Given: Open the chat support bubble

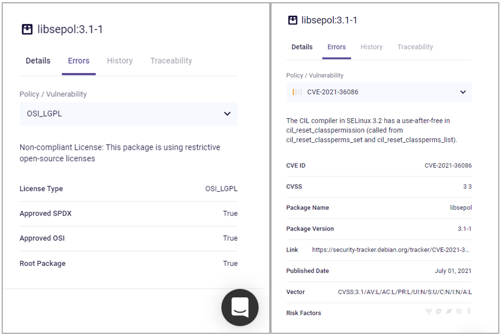Looking at the screenshot, I should click(x=240, y=307).
